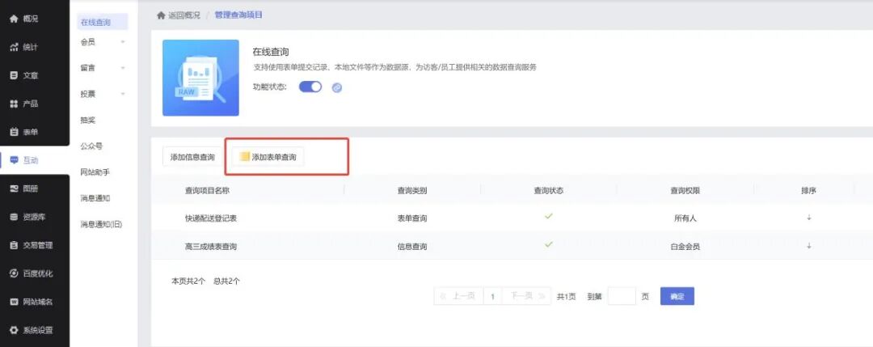
Task: Open the 表单 forms sidebar icon
Action: [14, 132]
